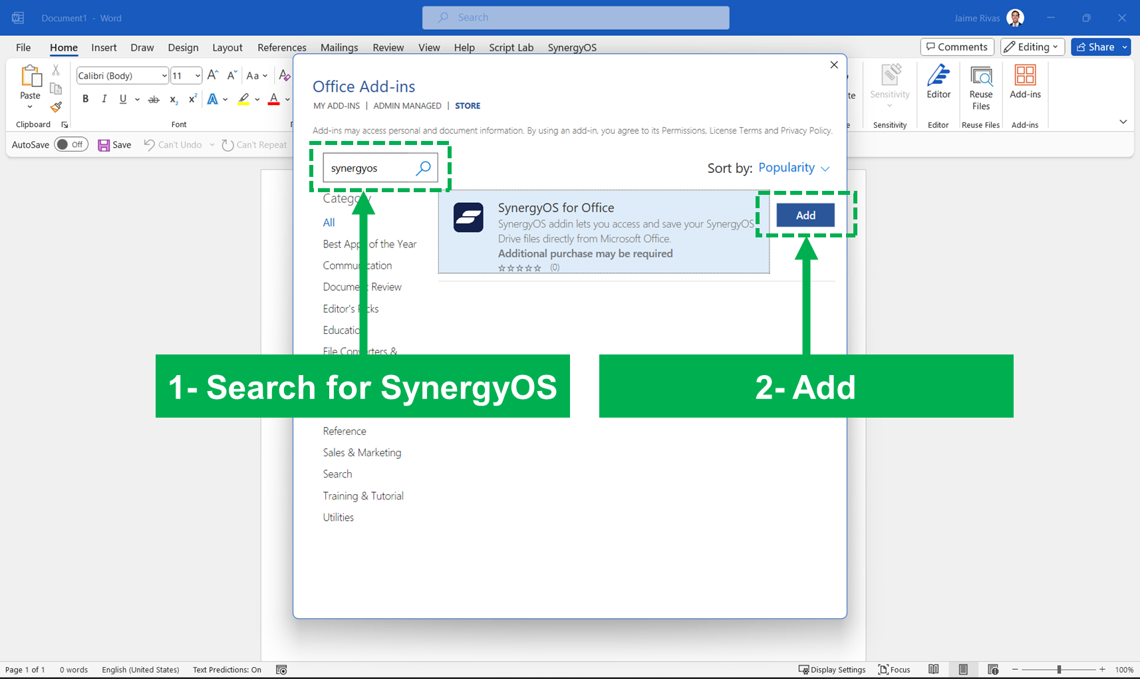Apply Superscript formatting

coord(192,99)
